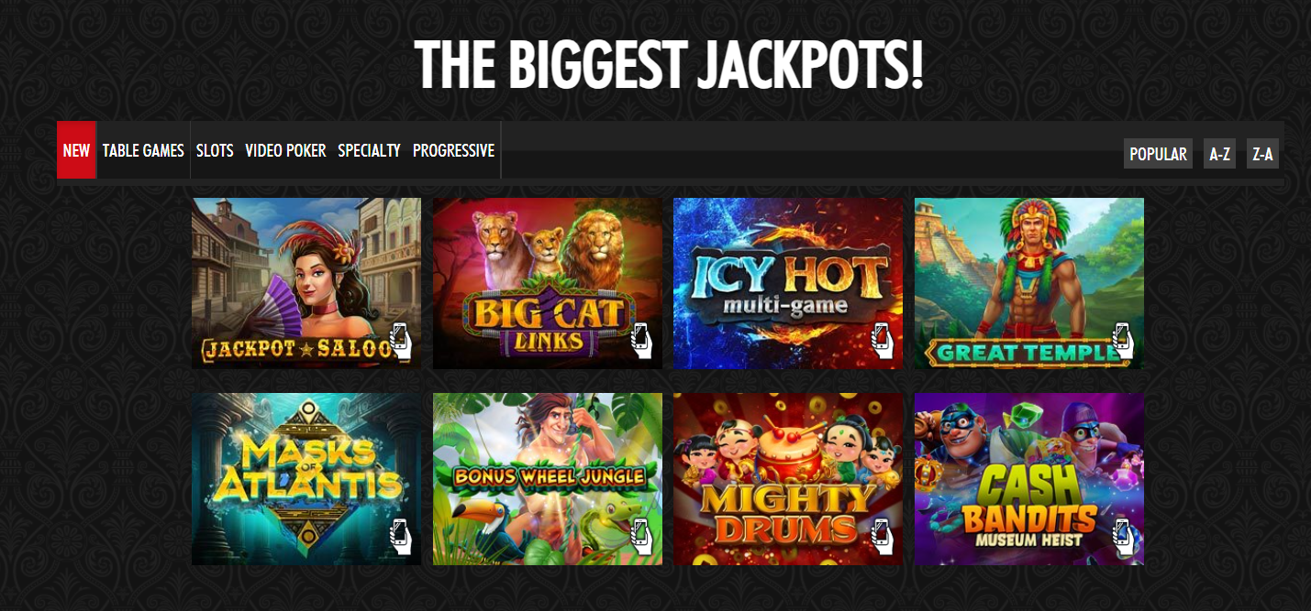Sort games by Popular

pos(1158,154)
